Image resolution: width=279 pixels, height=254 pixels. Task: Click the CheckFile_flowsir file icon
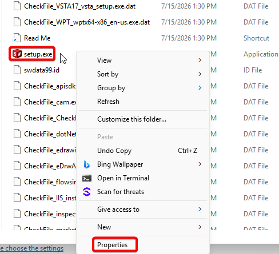coord(17,182)
